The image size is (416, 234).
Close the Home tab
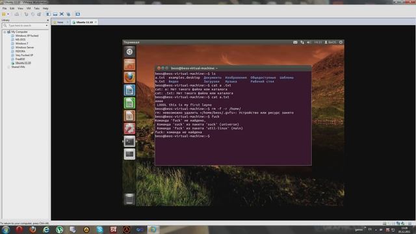68,22
